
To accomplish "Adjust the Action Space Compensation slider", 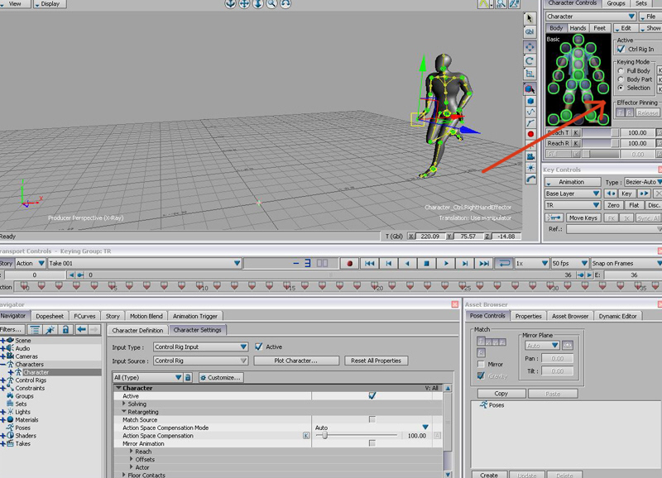I will [x=324, y=435].
